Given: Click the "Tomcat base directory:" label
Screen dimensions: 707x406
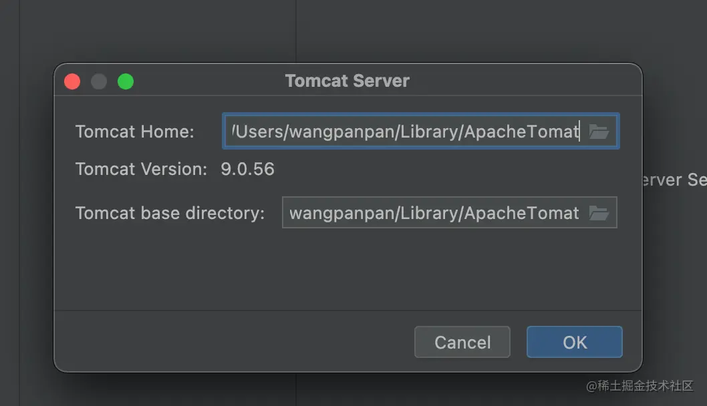Looking at the screenshot, I should click(170, 213).
